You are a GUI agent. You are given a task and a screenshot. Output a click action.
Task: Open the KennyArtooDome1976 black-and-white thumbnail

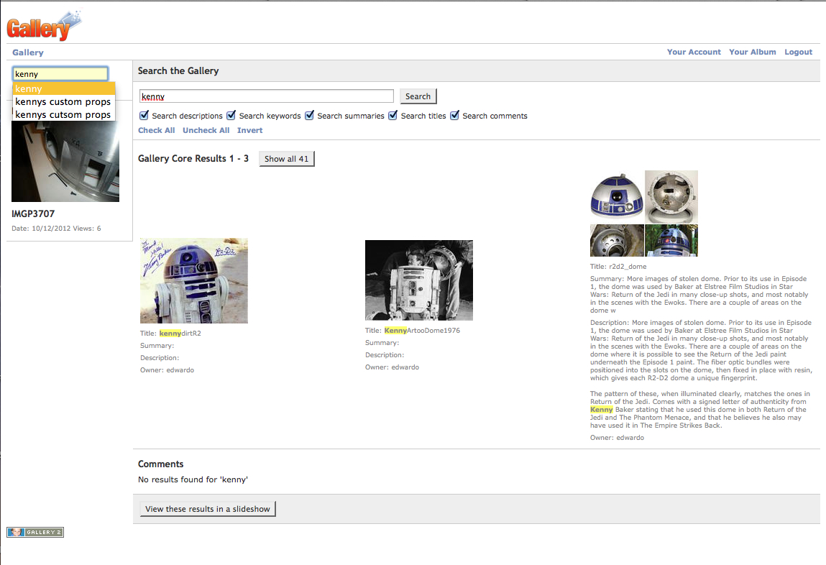pos(419,280)
